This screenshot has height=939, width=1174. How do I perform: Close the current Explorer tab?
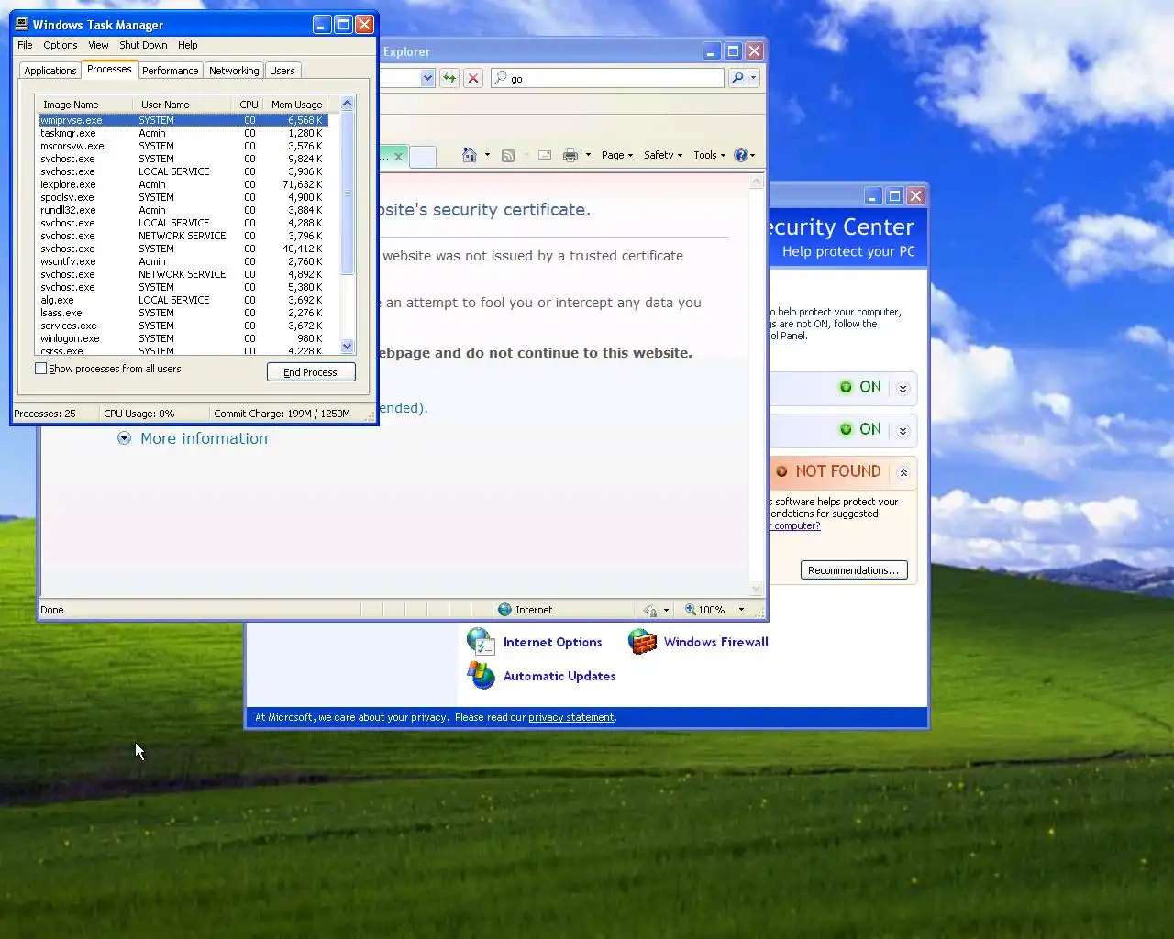point(399,157)
